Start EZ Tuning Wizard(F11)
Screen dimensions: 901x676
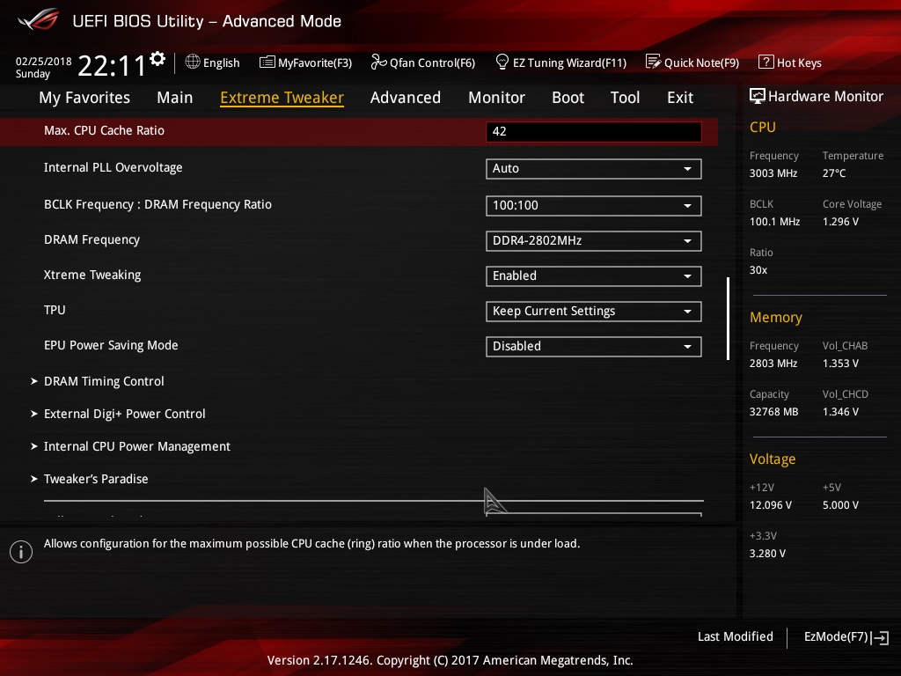[560, 62]
